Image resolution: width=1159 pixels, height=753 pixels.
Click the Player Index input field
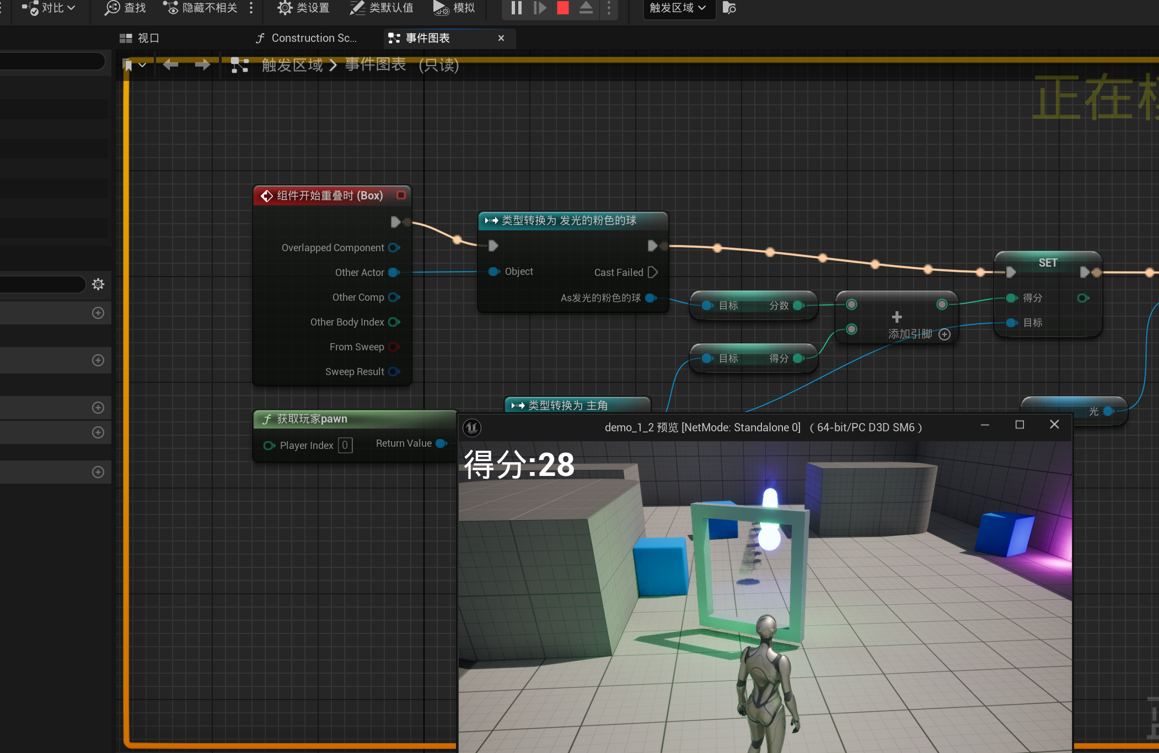pos(345,445)
